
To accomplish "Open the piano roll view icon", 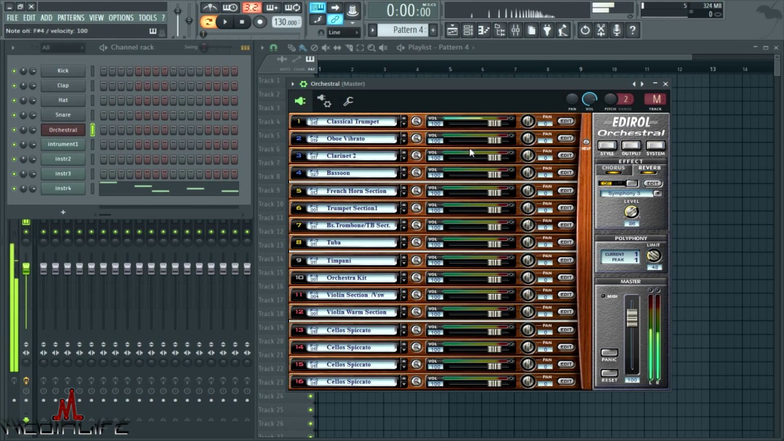I will tap(483, 30).
